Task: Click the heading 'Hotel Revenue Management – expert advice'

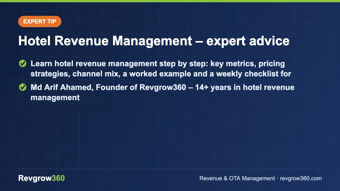Action: (154, 41)
